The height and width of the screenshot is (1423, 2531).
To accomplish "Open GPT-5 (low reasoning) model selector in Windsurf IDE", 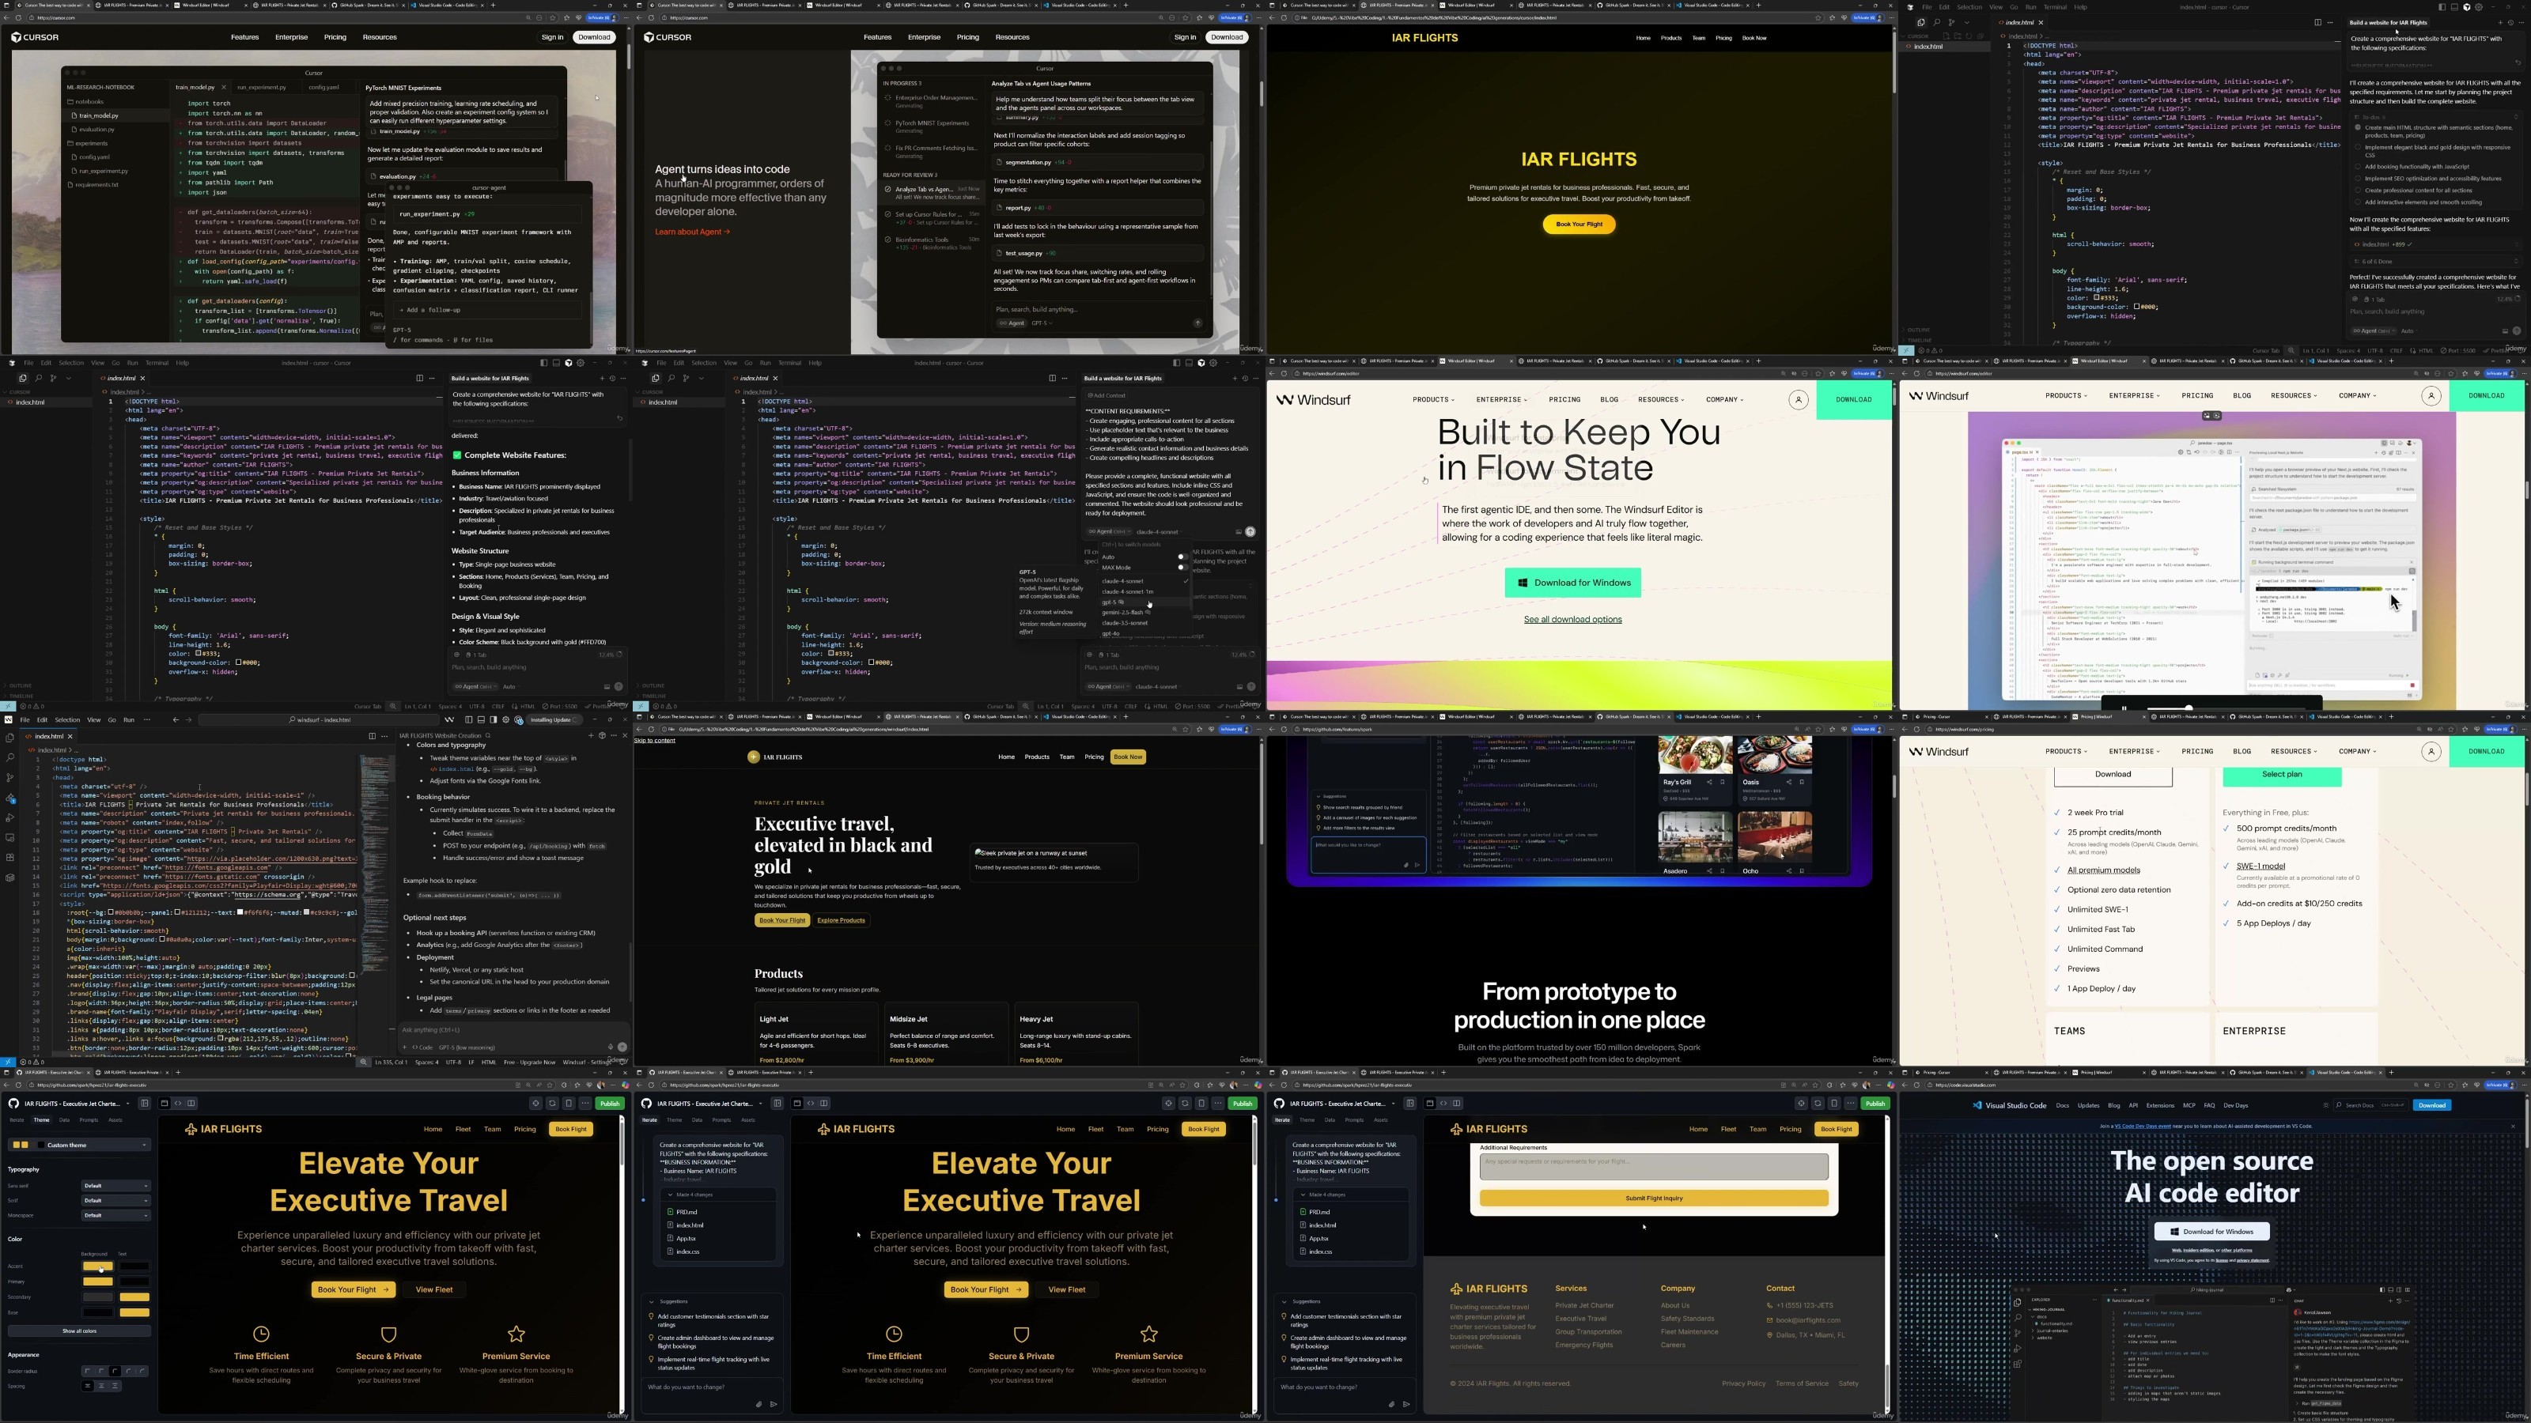I will click(x=467, y=1047).
